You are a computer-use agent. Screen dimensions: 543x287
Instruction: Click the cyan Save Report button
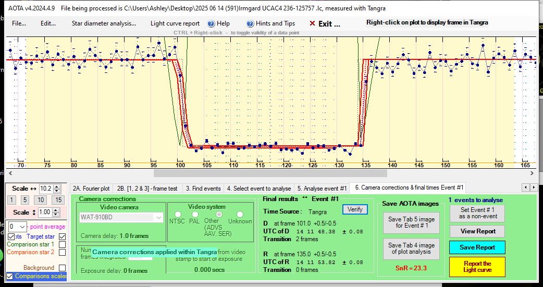[477, 247]
